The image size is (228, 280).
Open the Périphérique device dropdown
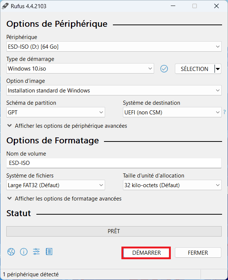pos(114,47)
